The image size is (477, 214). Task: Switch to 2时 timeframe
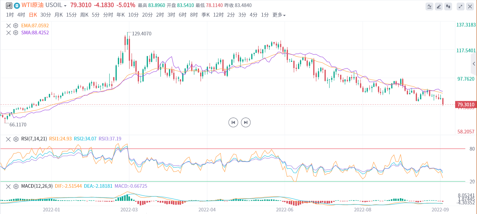[160, 15]
